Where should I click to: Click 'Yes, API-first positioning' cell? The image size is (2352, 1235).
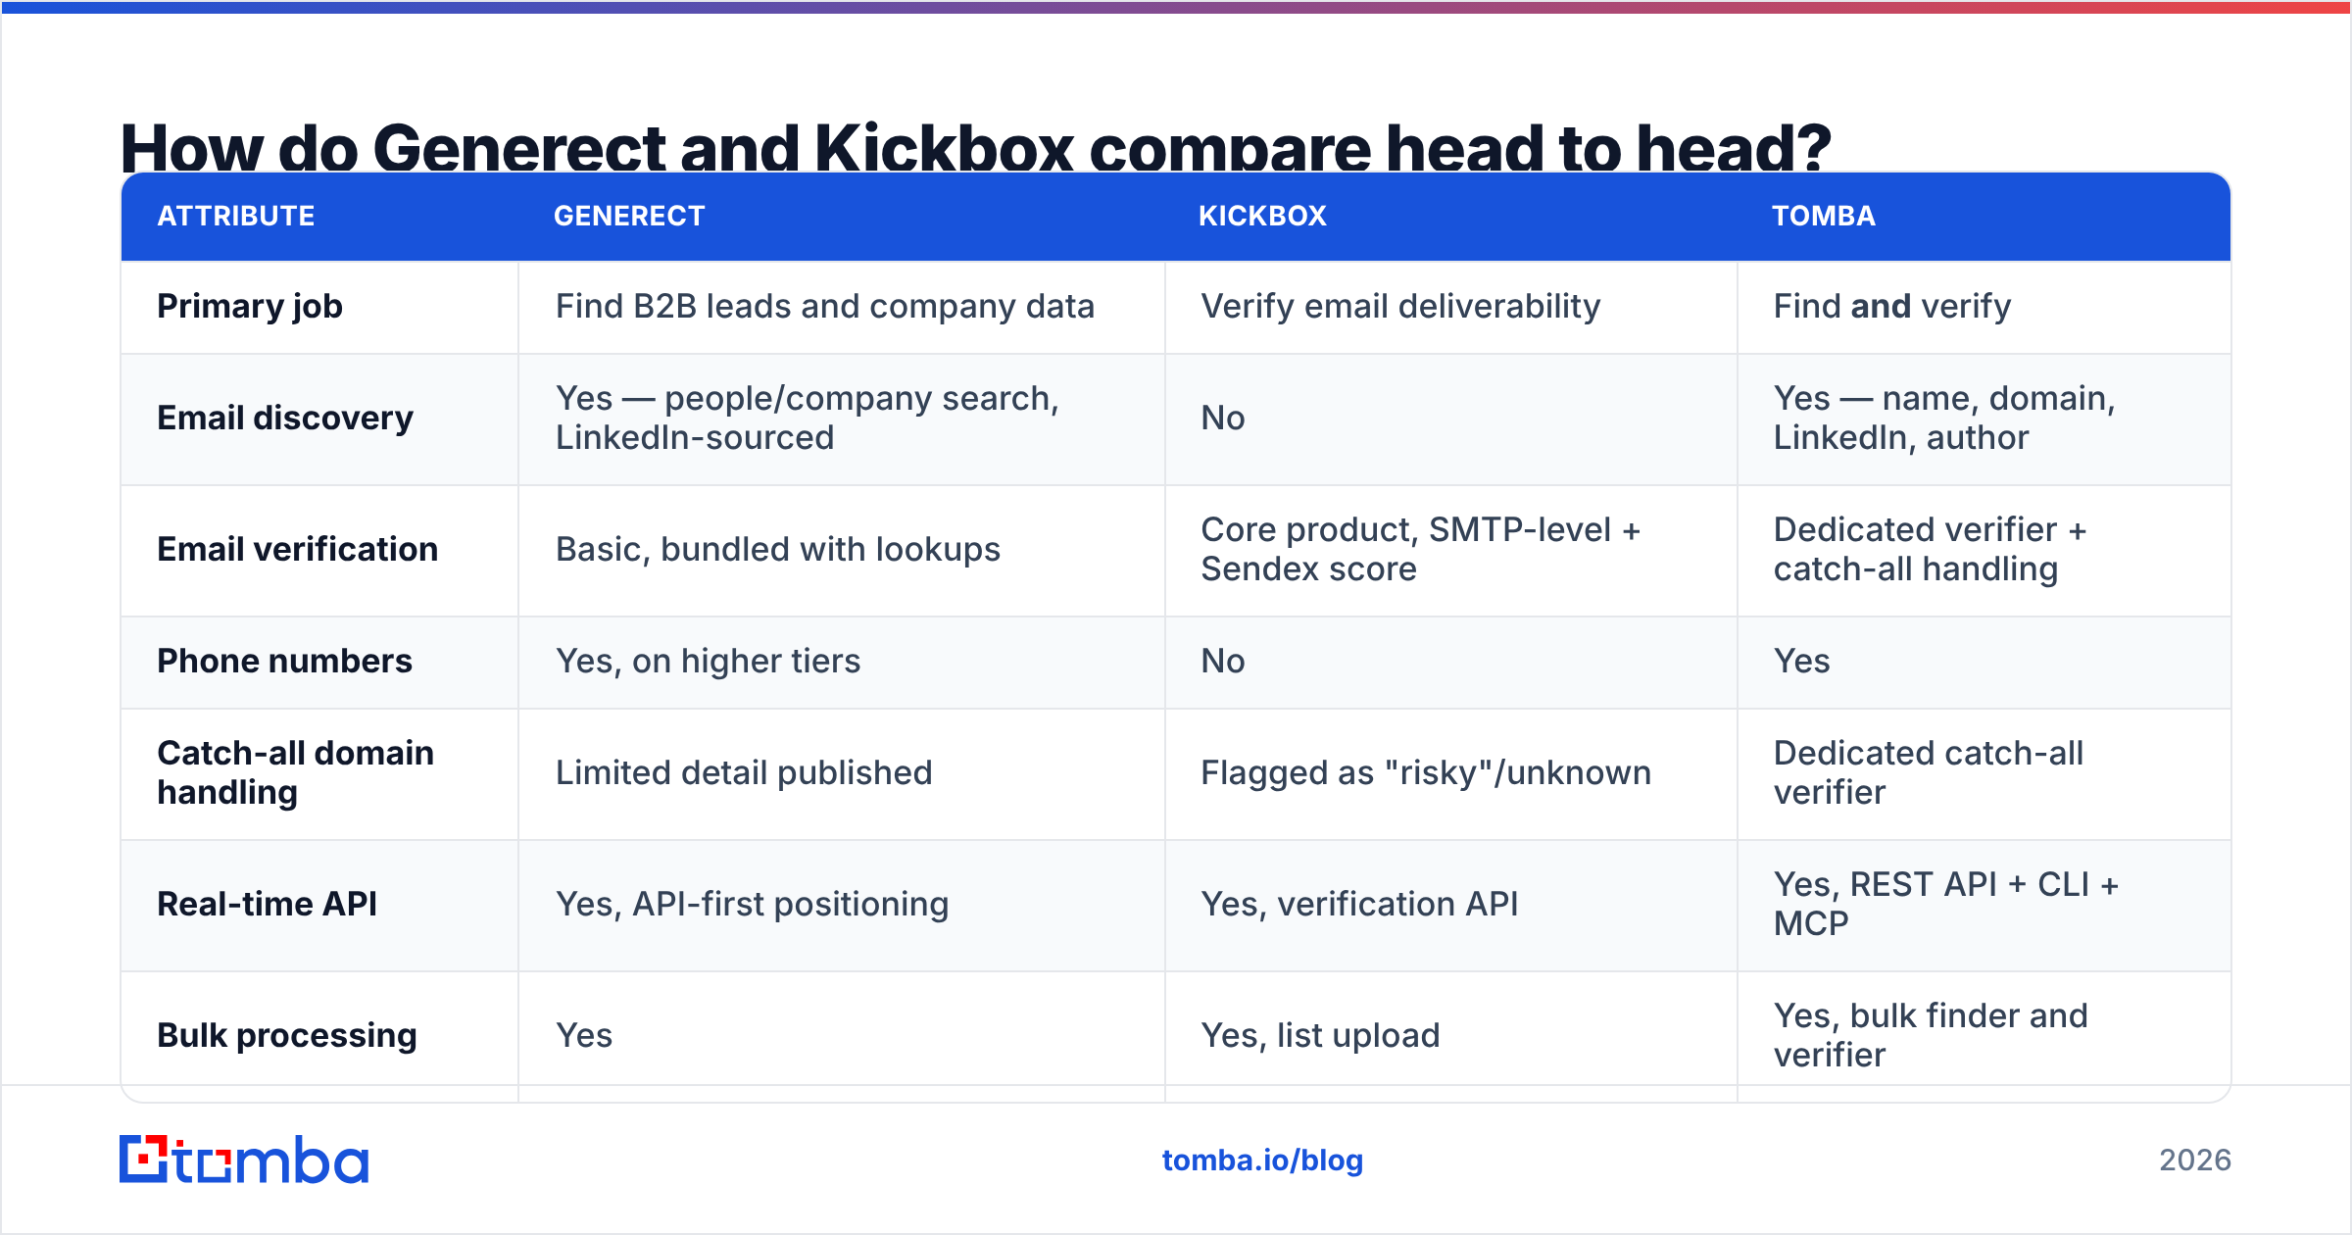click(752, 905)
